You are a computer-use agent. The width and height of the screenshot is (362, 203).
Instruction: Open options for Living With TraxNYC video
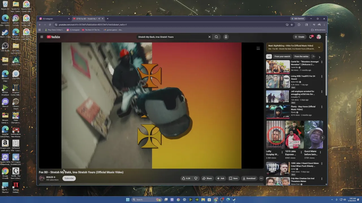[322, 76]
